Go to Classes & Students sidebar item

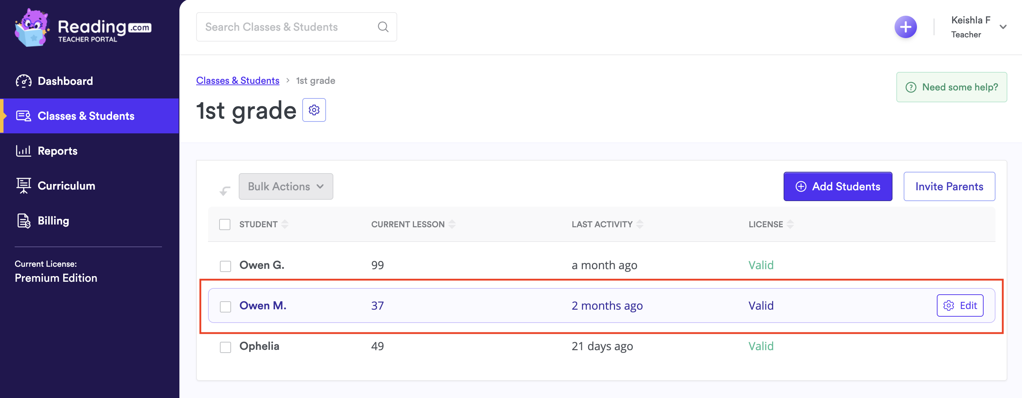[86, 116]
